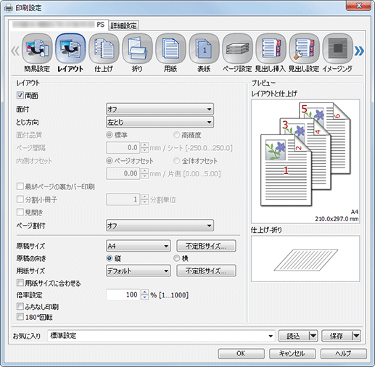Uncheck the 両面 checkbox

(20, 95)
